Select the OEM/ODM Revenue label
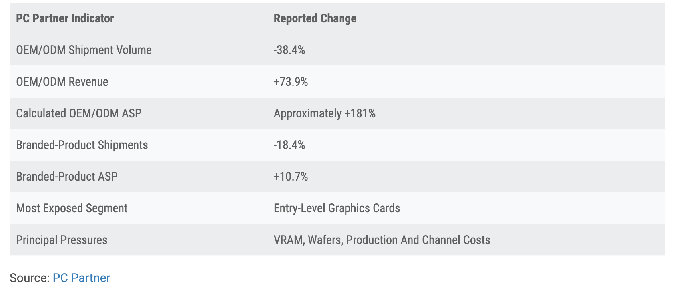Viewport: 675px width, 290px height. pyautogui.click(x=62, y=82)
